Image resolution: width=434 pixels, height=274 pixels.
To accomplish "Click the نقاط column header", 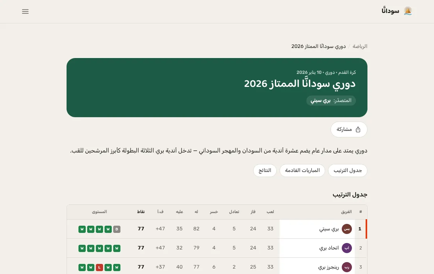I will coord(141,212).
